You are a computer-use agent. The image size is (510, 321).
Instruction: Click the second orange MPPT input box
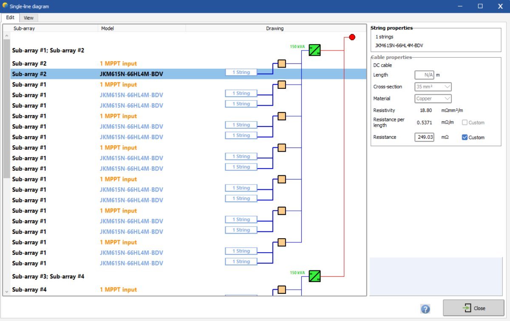tap(281, 85)
